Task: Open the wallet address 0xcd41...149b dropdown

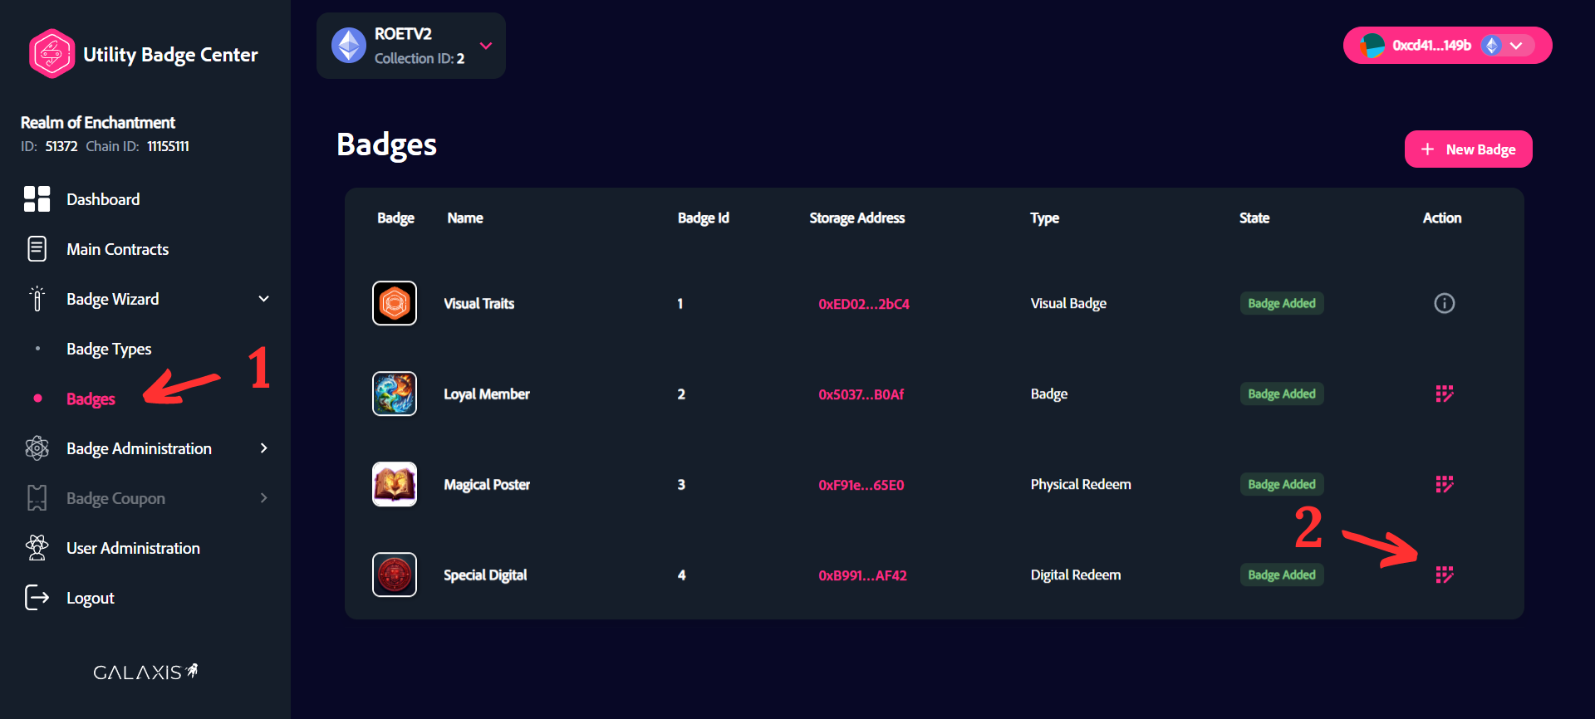Action: click(x=1515, y=46)
